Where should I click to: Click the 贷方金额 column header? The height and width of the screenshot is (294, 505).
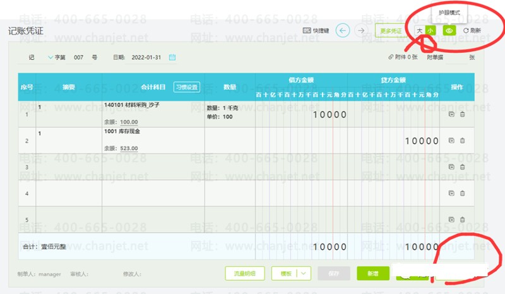(x=393, y=80)
